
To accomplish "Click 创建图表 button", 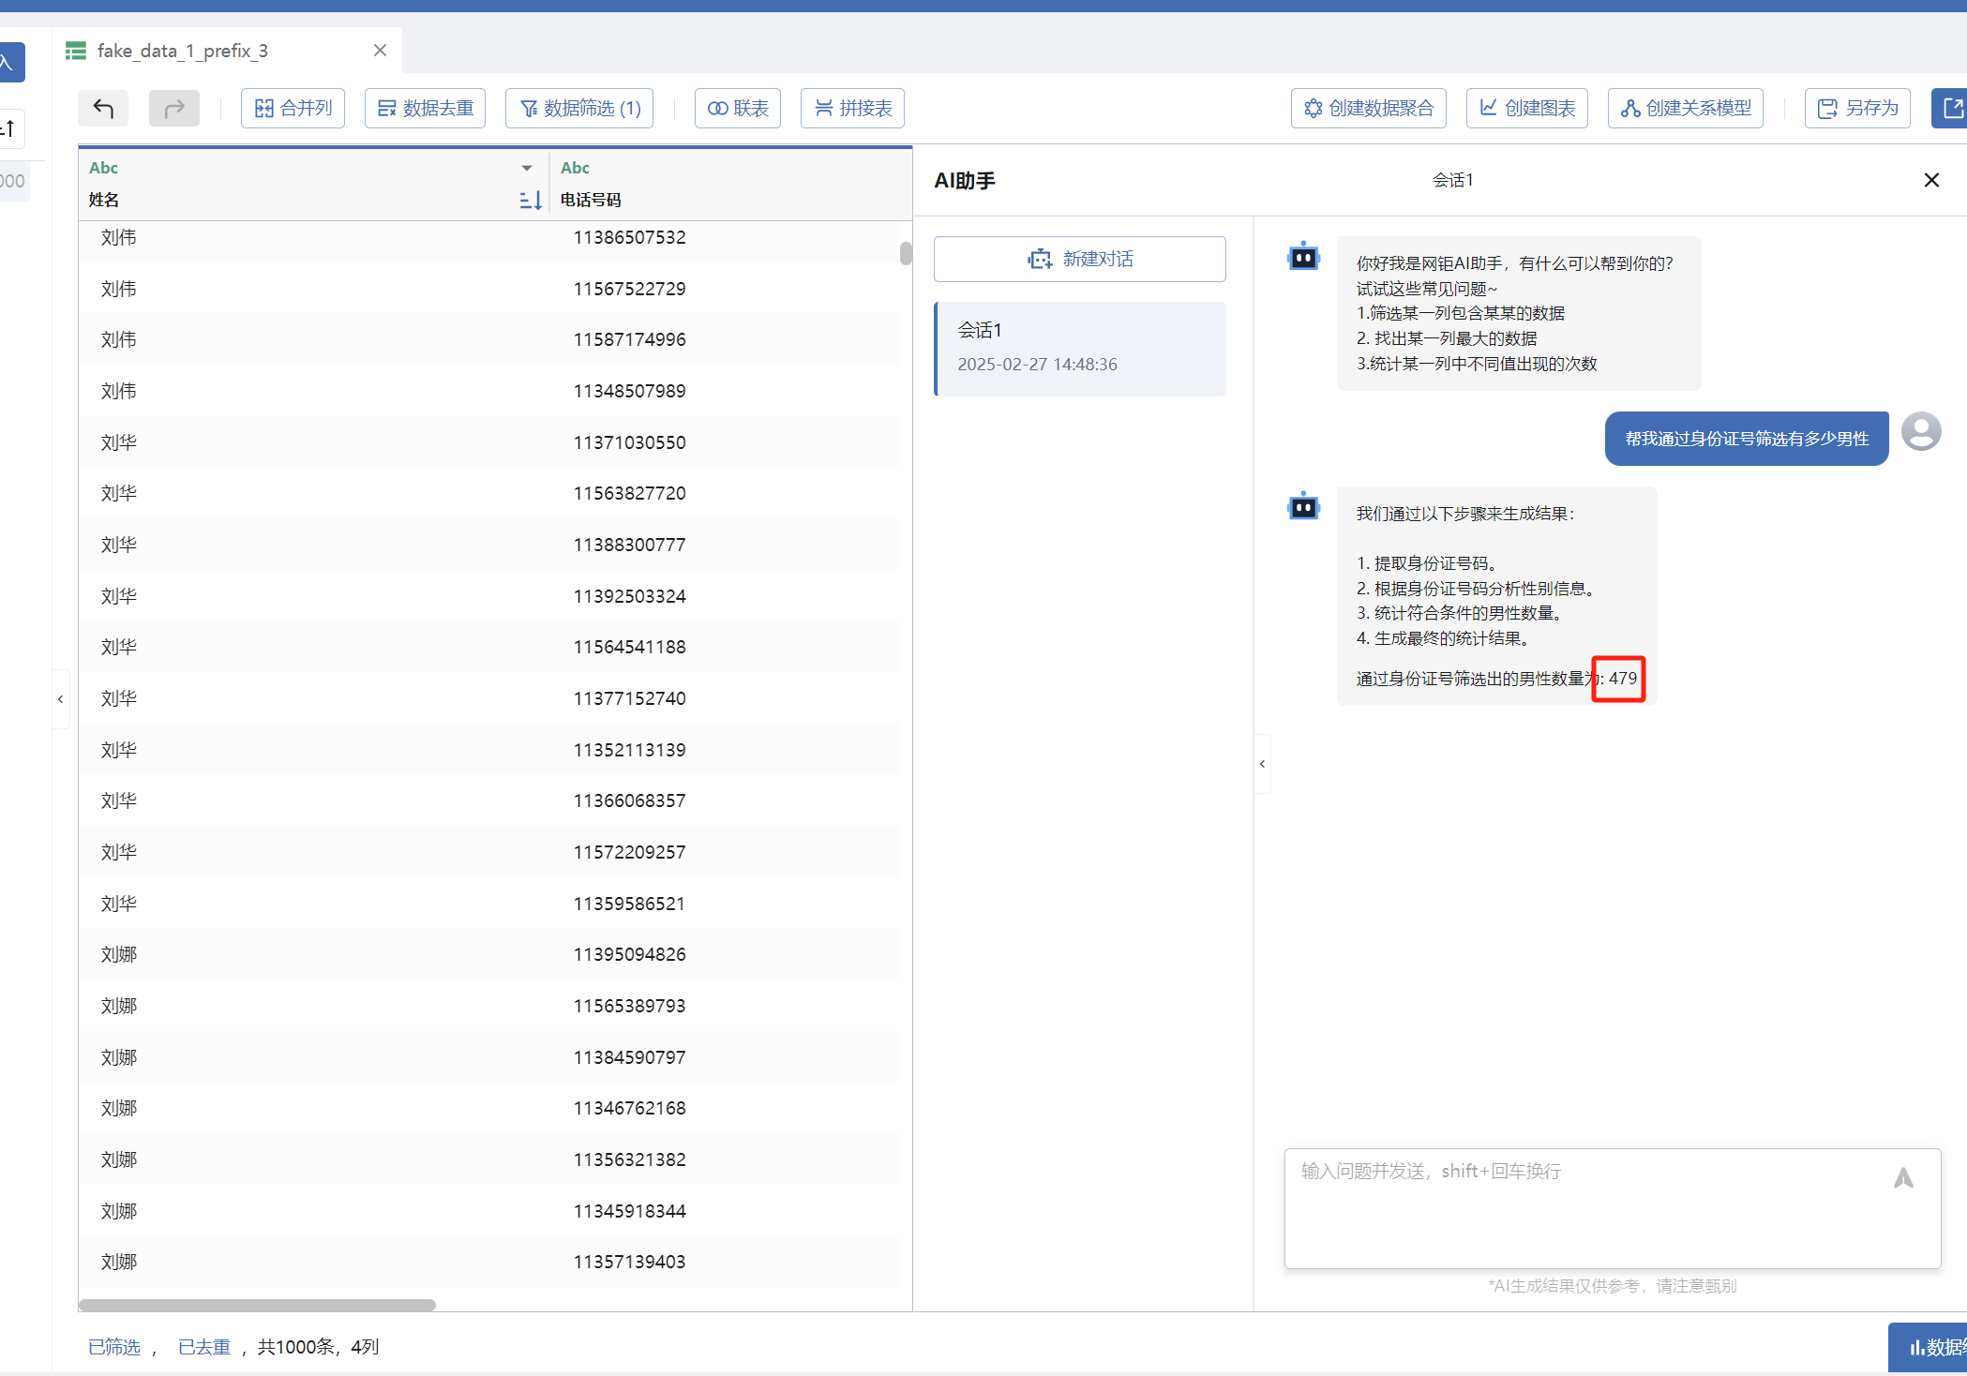I will point(1527,109).
